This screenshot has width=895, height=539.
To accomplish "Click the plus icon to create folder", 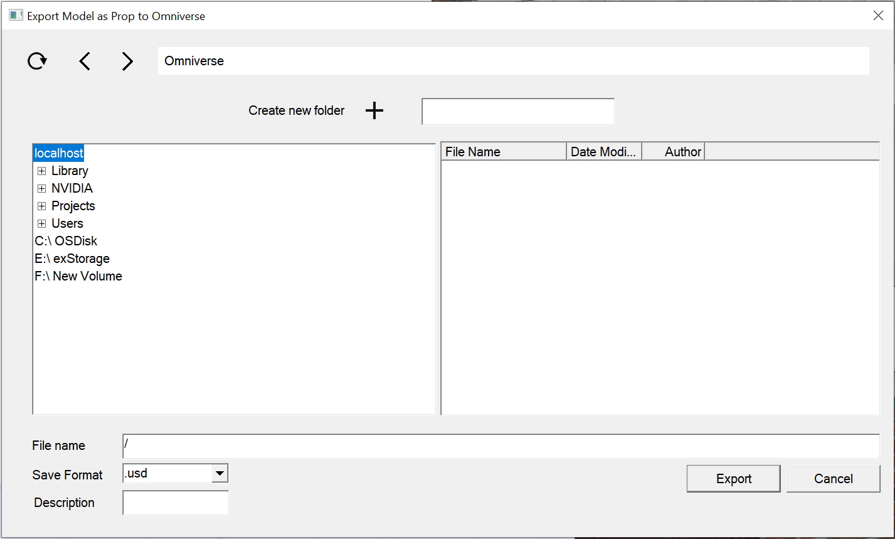I will coord(374,110).
